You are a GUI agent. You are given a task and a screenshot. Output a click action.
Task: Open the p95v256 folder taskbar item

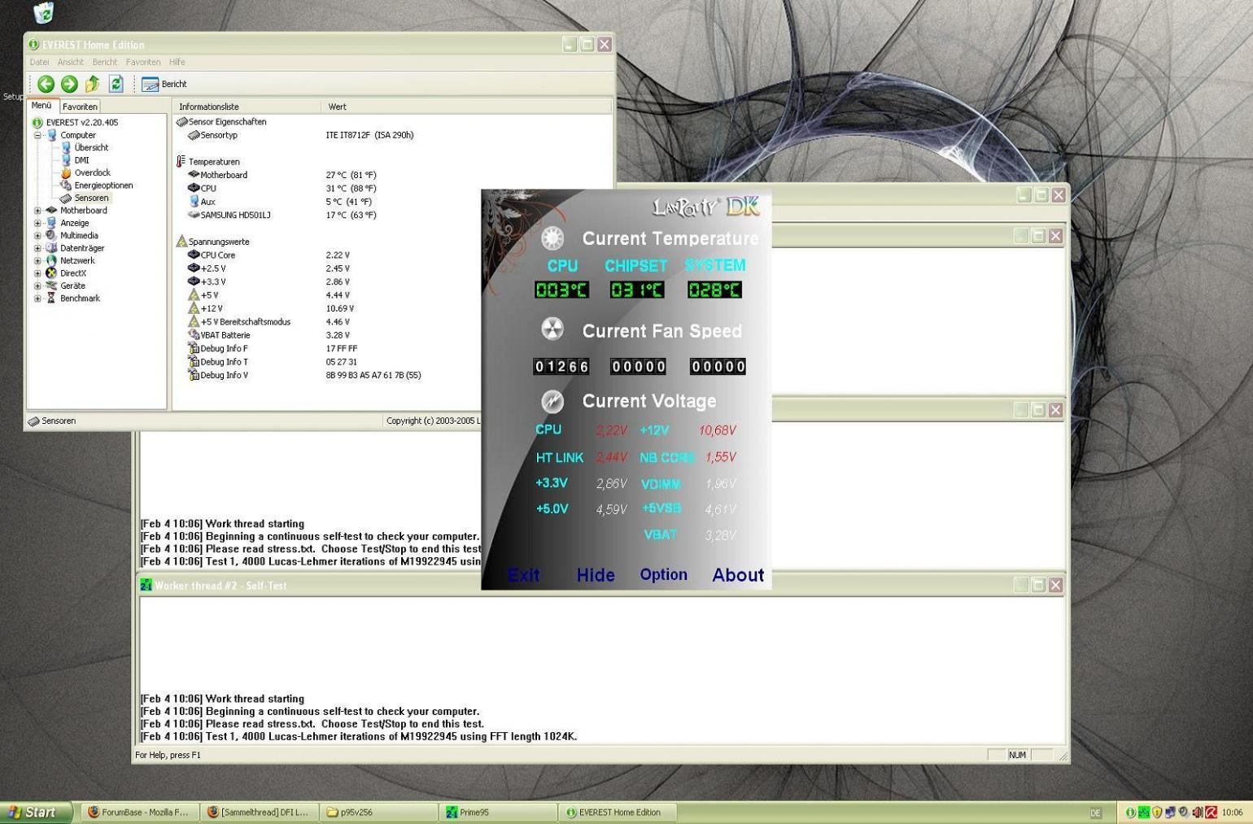(379, 812)
